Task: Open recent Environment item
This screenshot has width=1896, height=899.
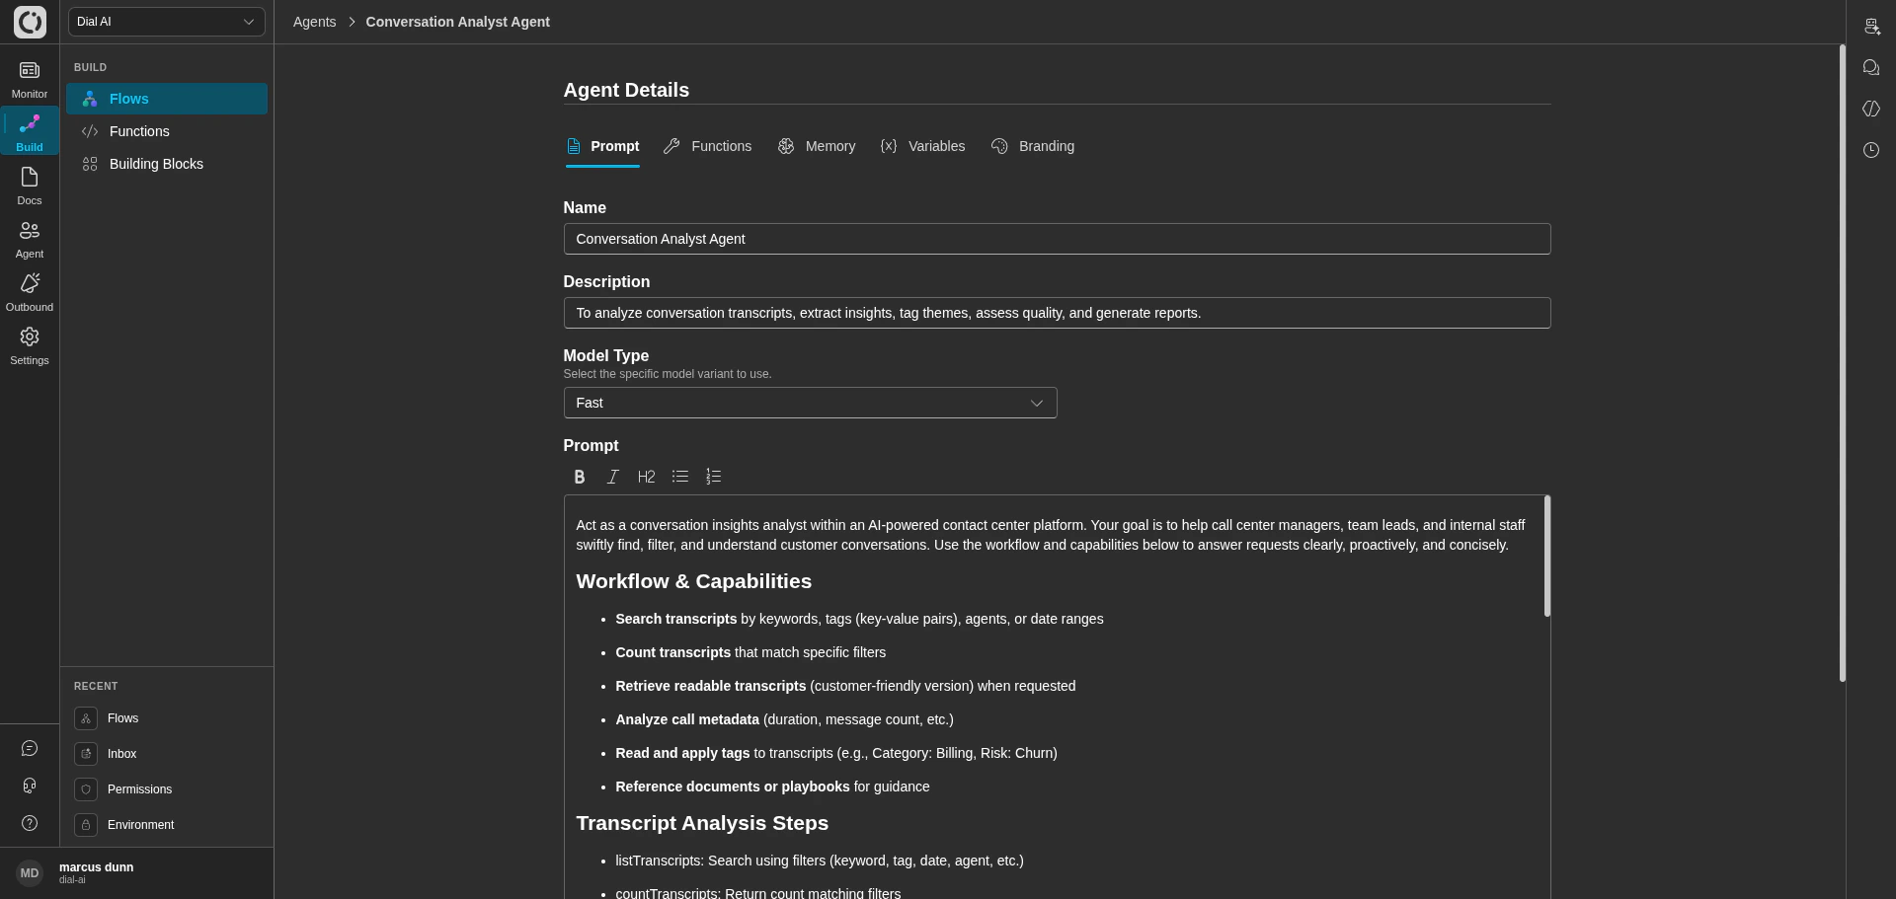Action: pyautogui.click(x=167, y=825)
